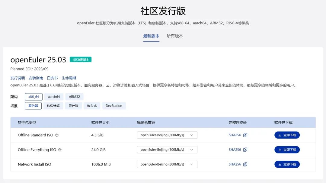Image resolution: width=326 pixels, height=183 pixels.
Task: Open 安装指南 link
Action: point(36,78)
